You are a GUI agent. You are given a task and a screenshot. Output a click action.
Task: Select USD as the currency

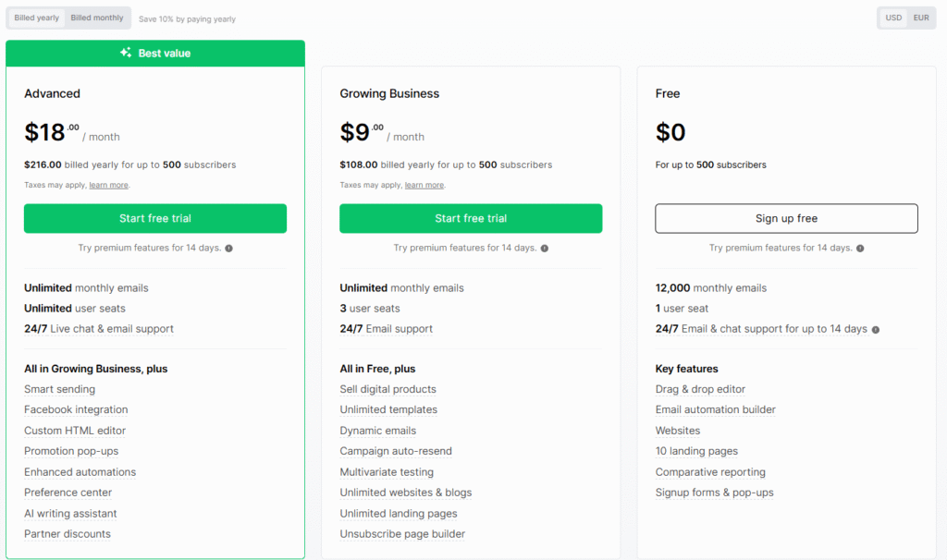point(893,17)
